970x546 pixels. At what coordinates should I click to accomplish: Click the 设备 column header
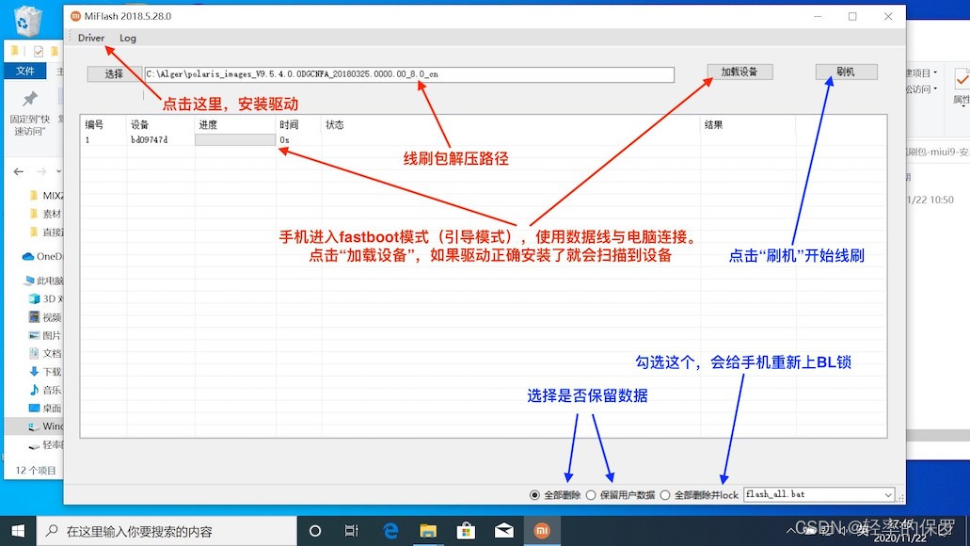[x=140, y=125]
